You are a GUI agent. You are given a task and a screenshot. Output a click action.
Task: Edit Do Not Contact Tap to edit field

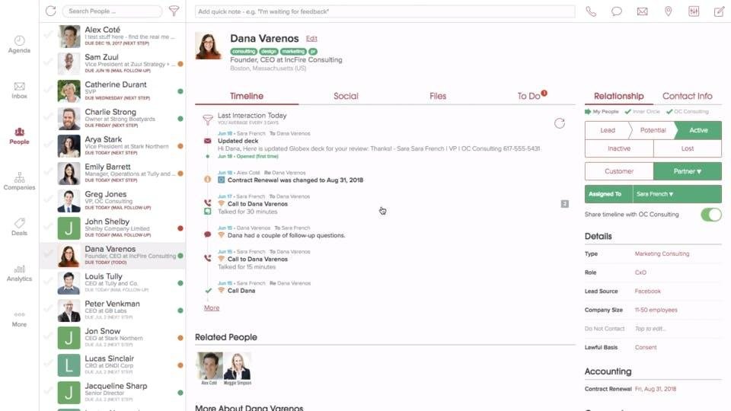[x=650, y=329]
